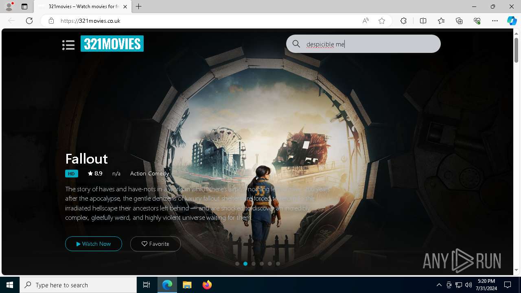Open File Explorer from taskbar
Screen dimensions: 521x293
187,285
